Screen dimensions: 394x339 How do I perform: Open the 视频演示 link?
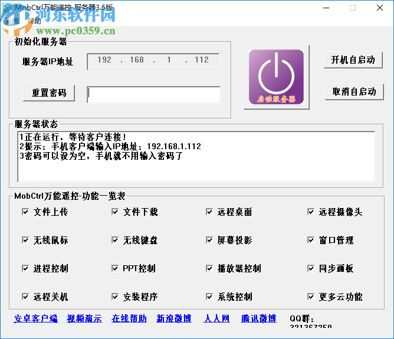point(84,318)
